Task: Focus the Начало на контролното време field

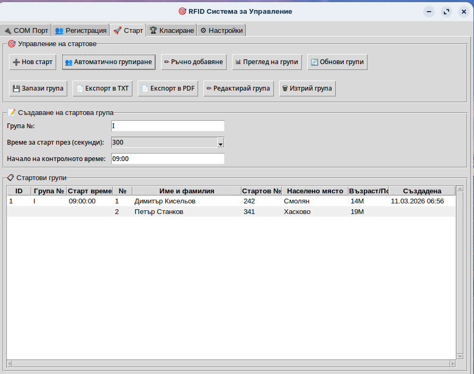Action: tap(168, 158)
